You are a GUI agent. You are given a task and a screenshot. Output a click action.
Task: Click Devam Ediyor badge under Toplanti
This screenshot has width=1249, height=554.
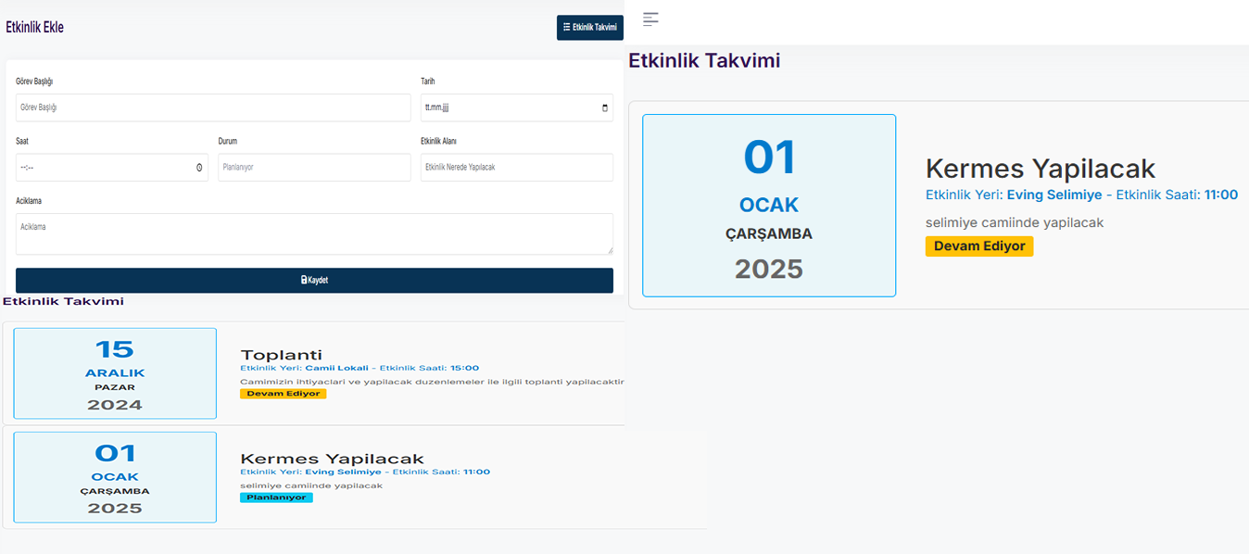click(283, 394)
